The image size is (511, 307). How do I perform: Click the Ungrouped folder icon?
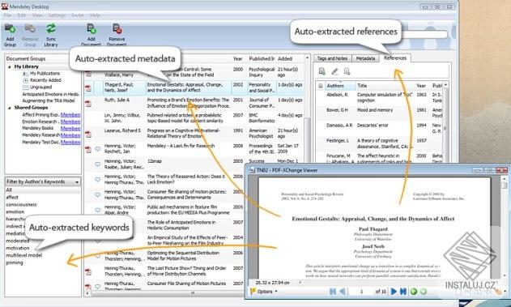coord(25,87)
